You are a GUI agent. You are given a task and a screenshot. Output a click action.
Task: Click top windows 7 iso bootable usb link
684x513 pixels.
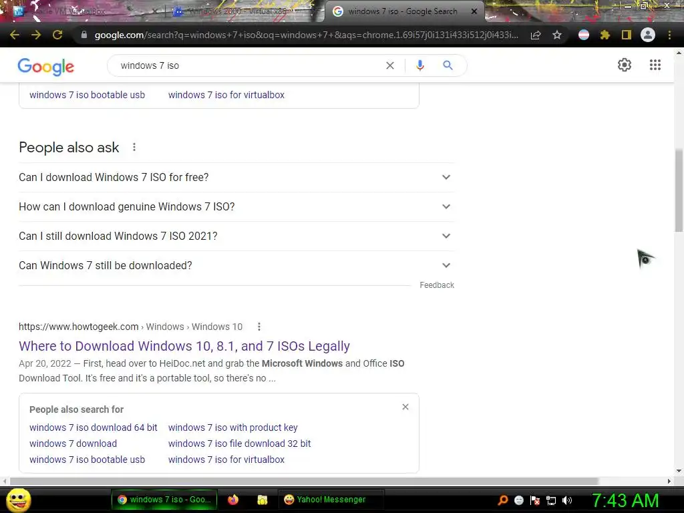pos(88,95)
